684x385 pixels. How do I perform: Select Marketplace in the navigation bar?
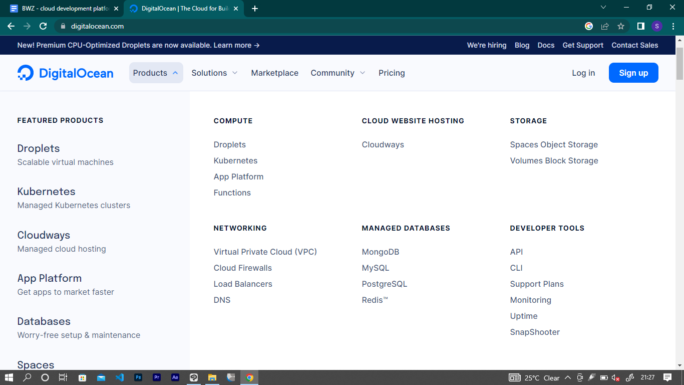pos(274,73)
